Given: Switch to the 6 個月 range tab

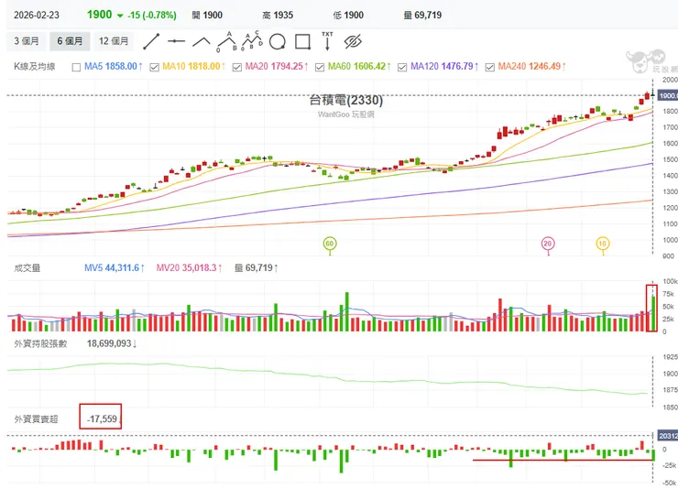Looking at the screenshot, I should click(x=70, y=41).
